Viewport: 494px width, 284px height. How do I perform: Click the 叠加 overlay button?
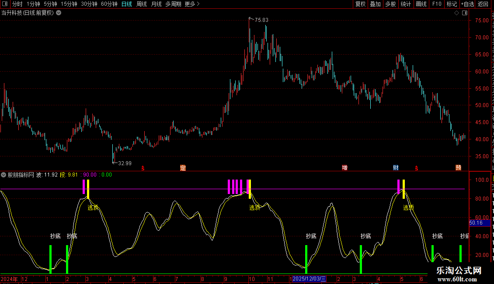pyautogui.click(x=375, y=4)
